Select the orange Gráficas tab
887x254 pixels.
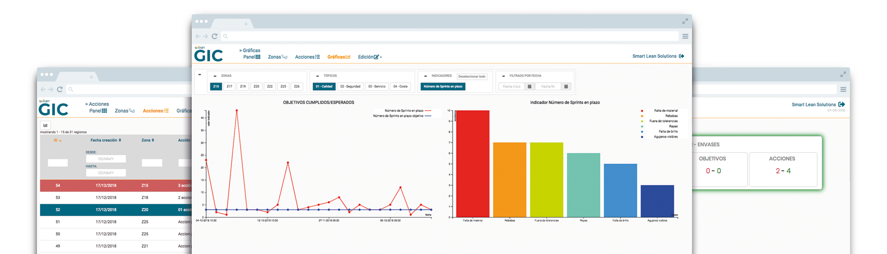click(339, 57)
